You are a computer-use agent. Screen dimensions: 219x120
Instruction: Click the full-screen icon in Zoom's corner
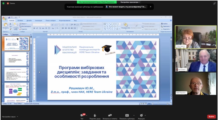pos(215,3)
